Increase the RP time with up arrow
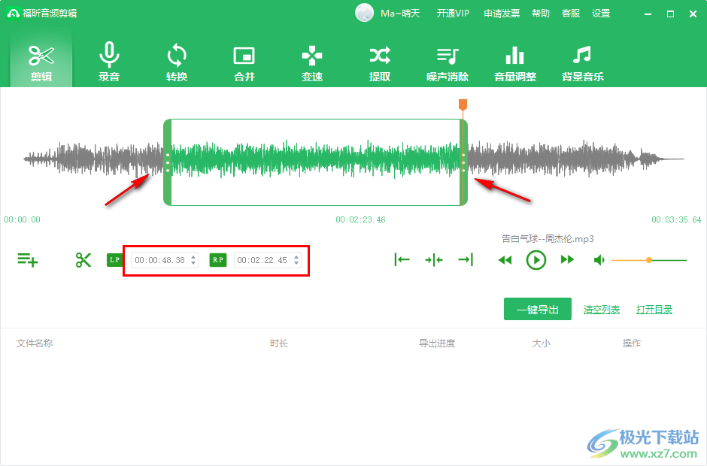707x466 pixels. click(296, 257)
